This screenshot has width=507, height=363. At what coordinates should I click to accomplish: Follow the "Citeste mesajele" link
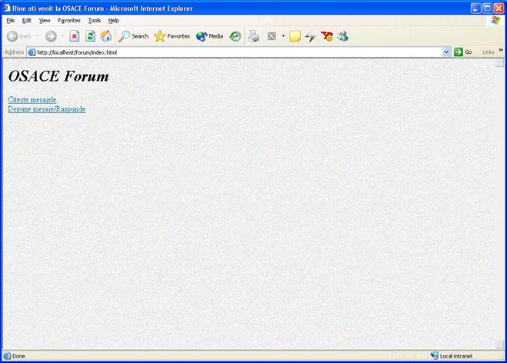[x=32, y=100]
